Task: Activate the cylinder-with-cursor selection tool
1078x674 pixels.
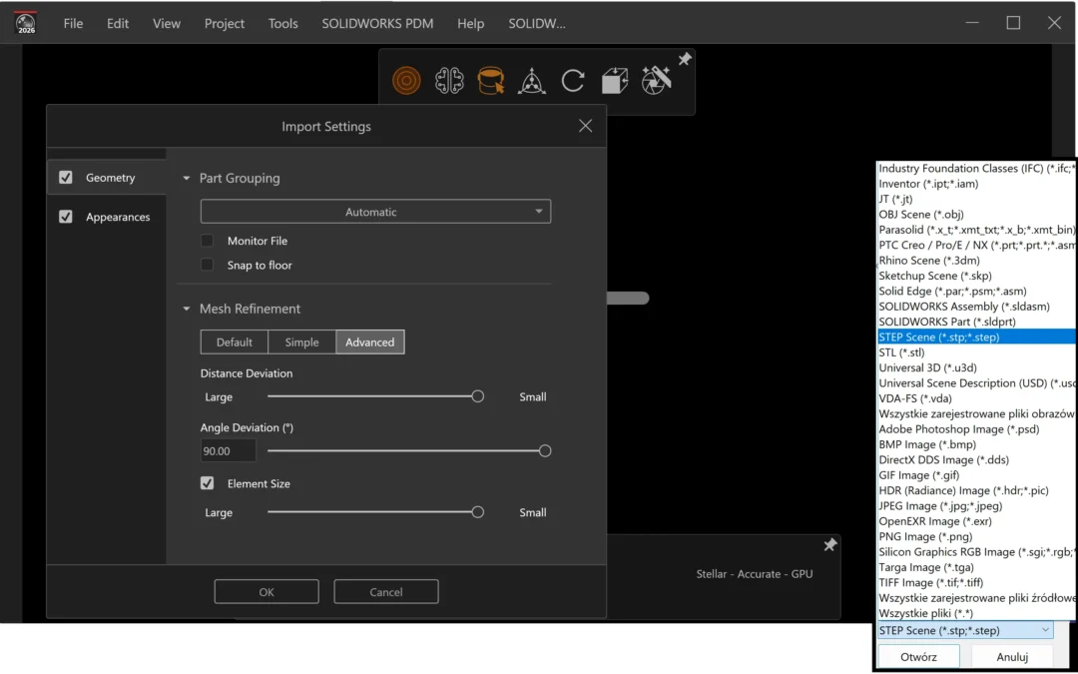Action: (491, 81)
